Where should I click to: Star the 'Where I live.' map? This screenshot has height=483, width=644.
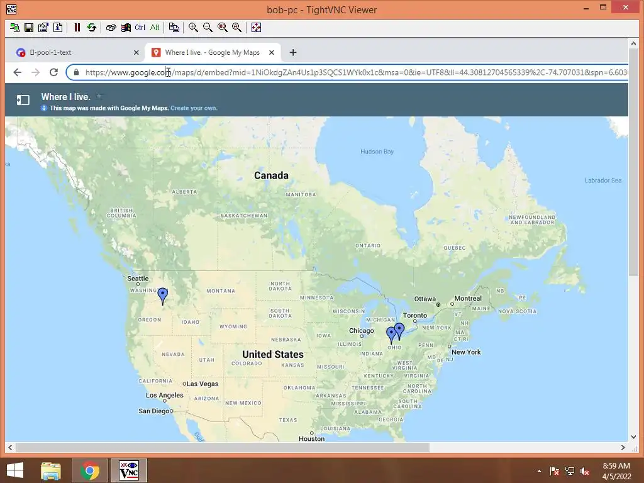click(99, 97)
